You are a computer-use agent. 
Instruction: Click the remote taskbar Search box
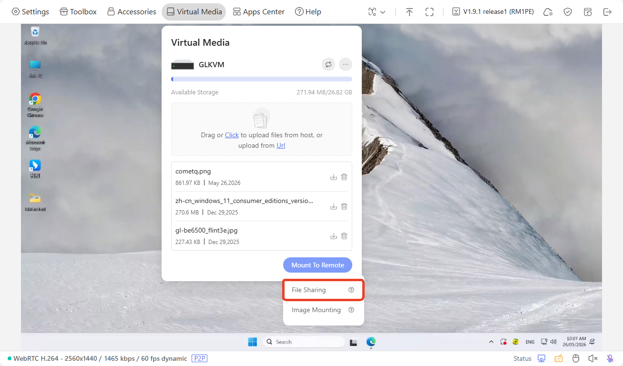click(304, 342)
